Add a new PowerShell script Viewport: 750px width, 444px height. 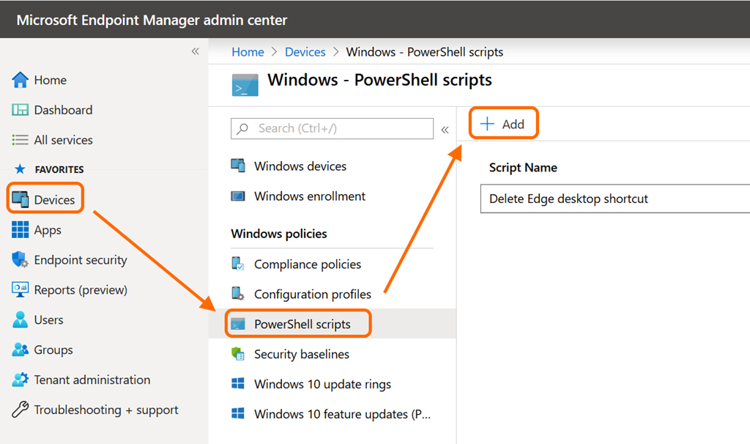(x=502, y=124)
